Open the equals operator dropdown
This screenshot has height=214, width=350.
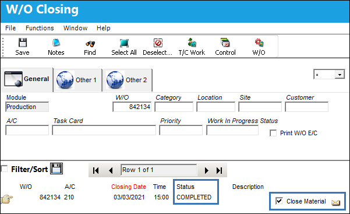coord(340,75)
